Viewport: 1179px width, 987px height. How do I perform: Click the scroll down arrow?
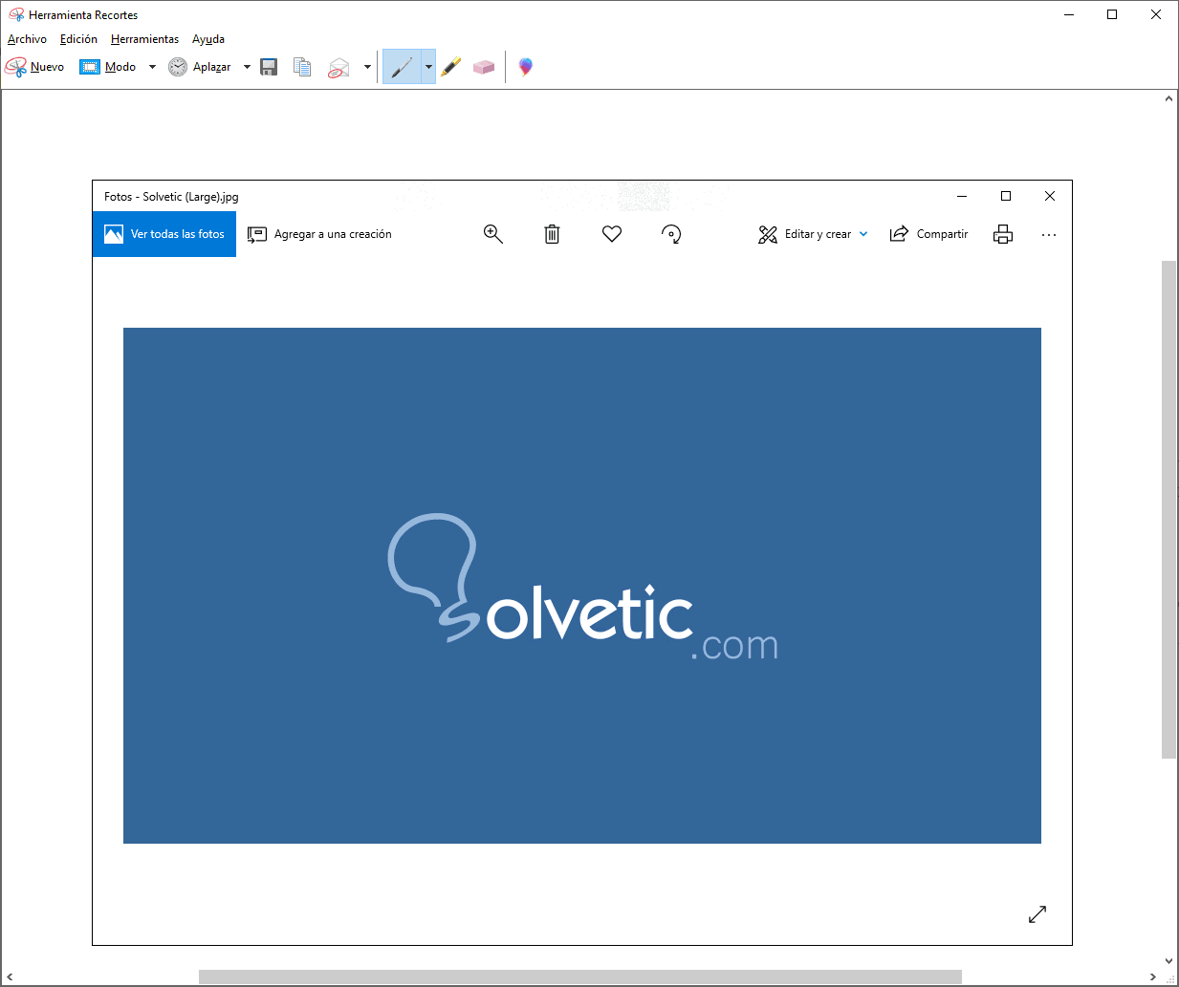[1168, 961]
